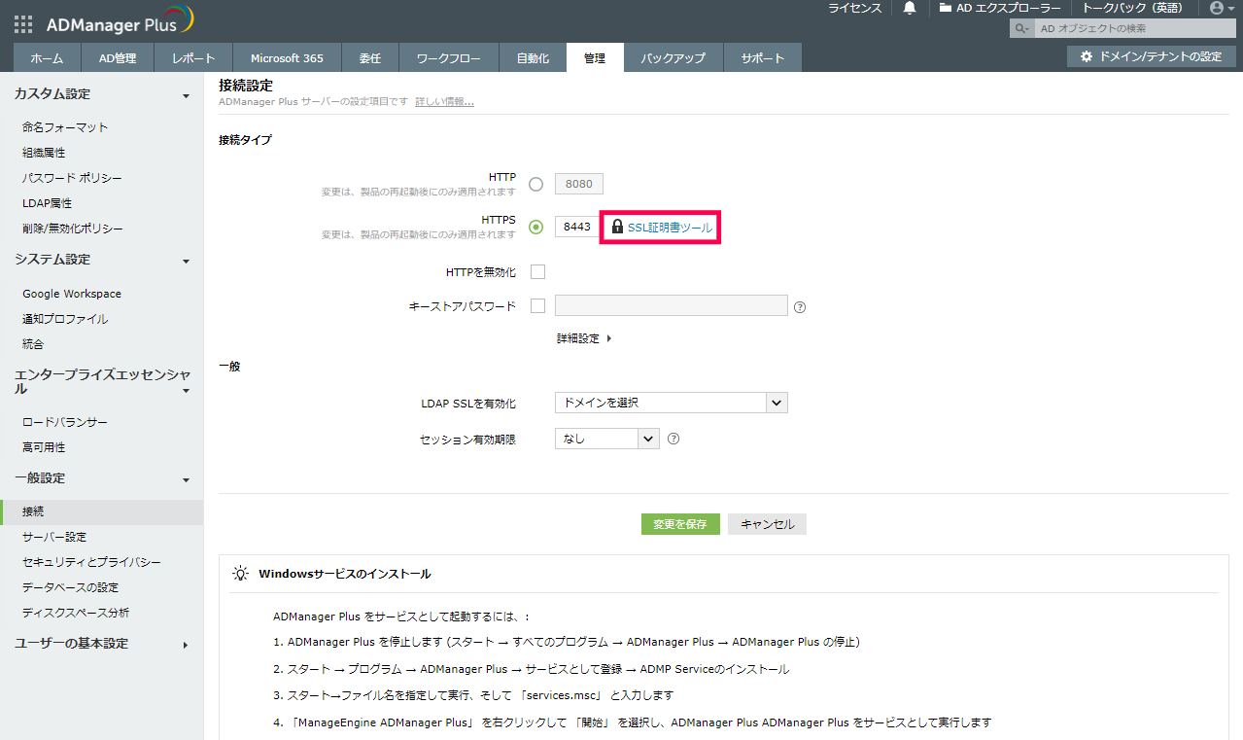This screenshot has width=1243, height=740.
Task: Expand ユーザーの基本設定 sidebar section
Action: tap(186, 645)
